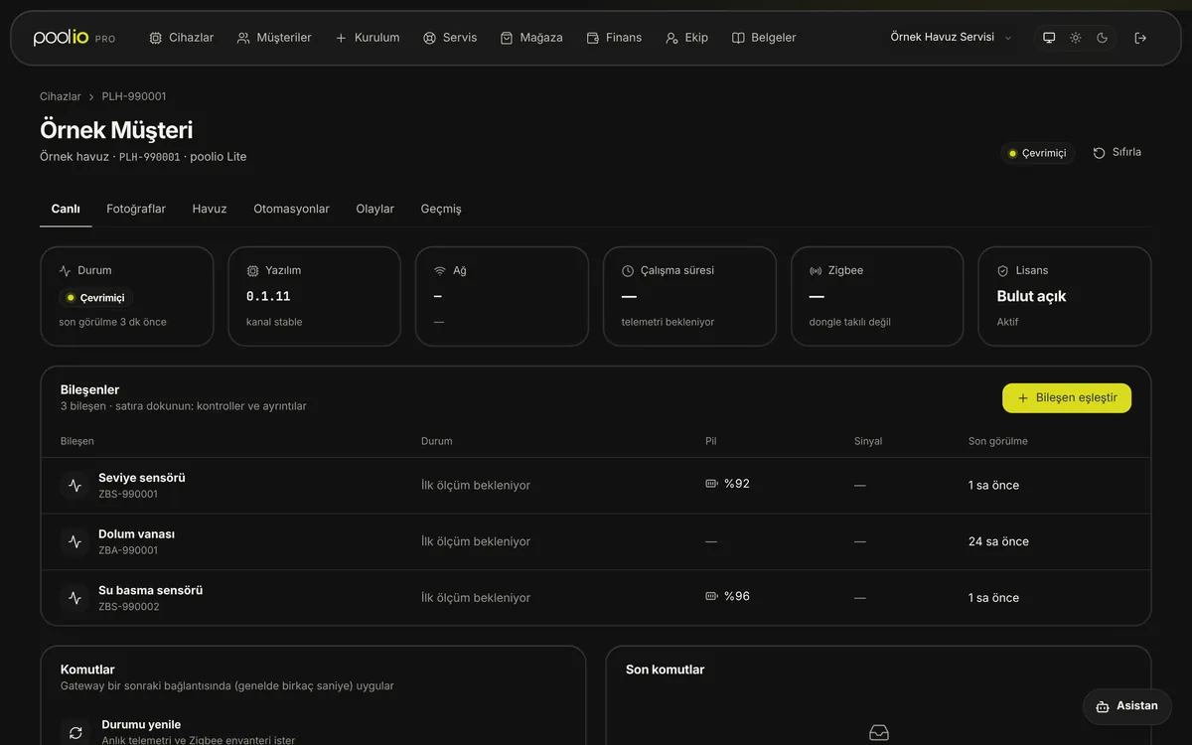This screenshot has width=1192, height=745.
Task: Click the Wi-Fi icon in the Ağ card
Action: 440,270
